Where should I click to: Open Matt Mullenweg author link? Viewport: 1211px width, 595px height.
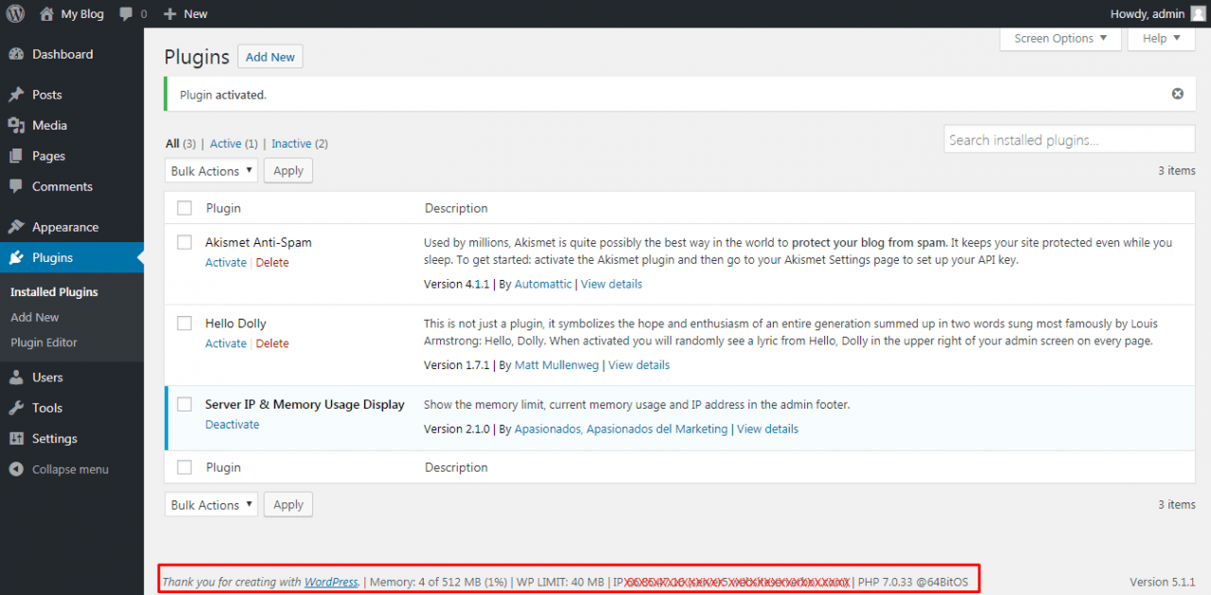(x=557, y=365)
